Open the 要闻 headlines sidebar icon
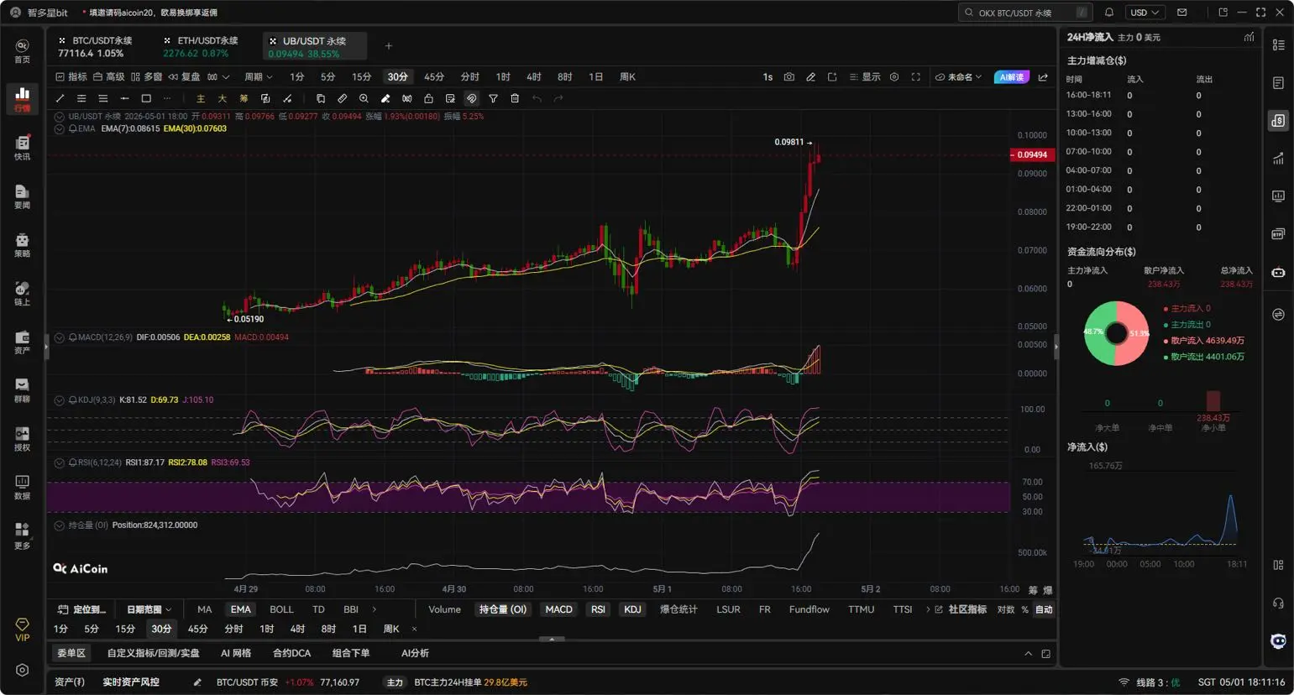 [22, 196]
